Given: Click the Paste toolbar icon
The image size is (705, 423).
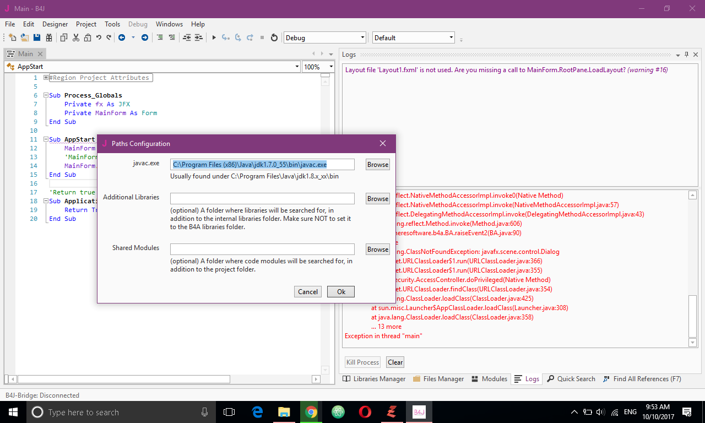Looking at the screenshot, I should tap(88, 37).
